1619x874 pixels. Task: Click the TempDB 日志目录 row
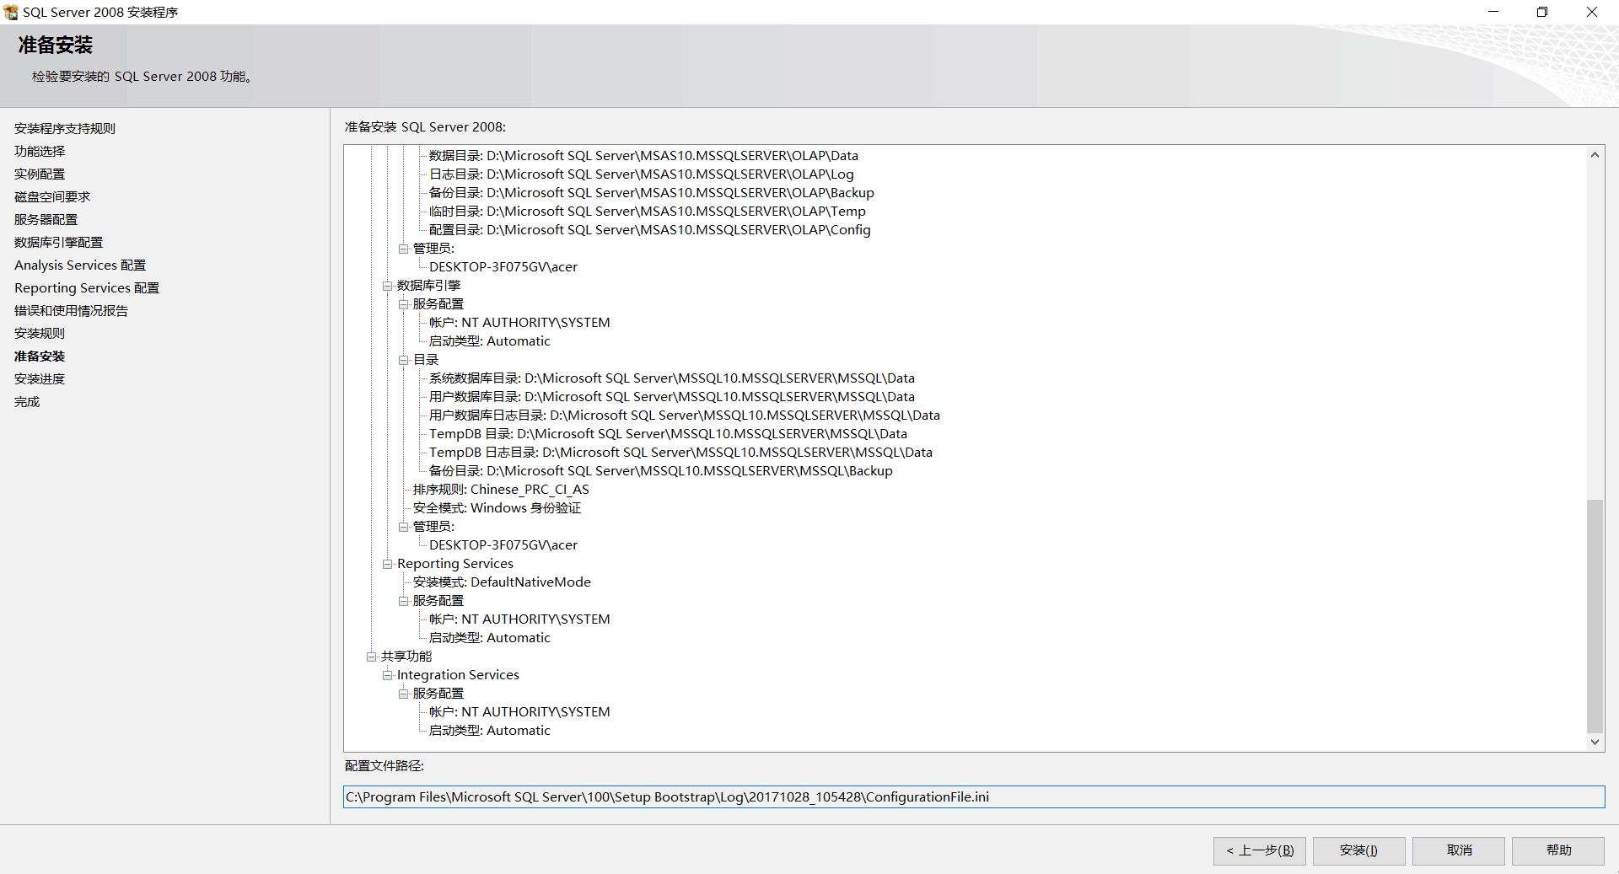680,453
